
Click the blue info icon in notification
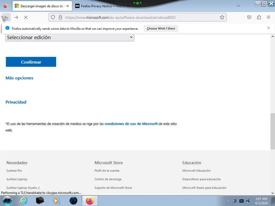(7, 28)
